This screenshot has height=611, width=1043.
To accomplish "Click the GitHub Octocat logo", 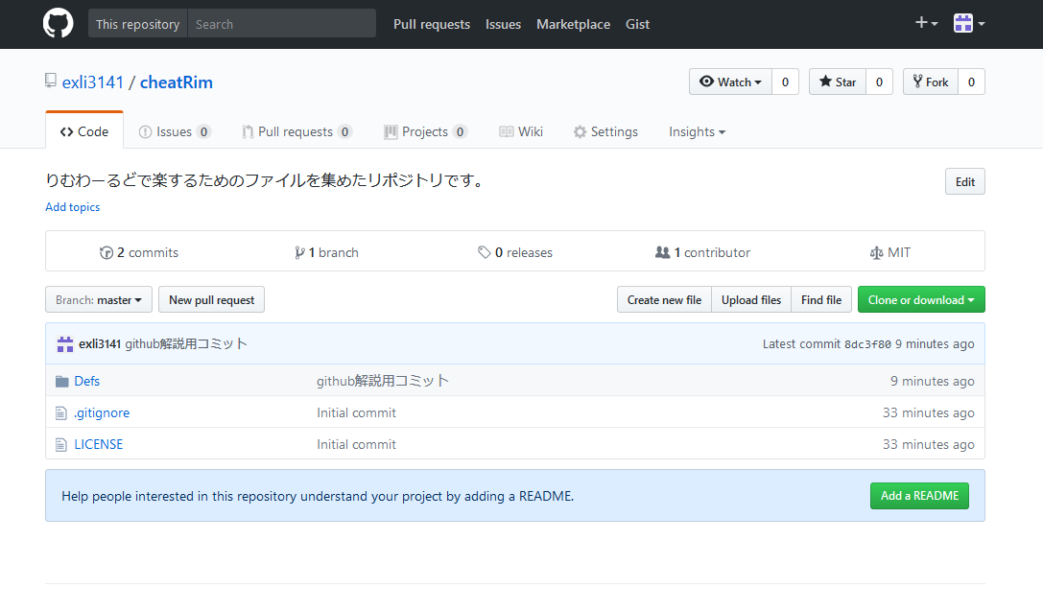I will point(58,23).
